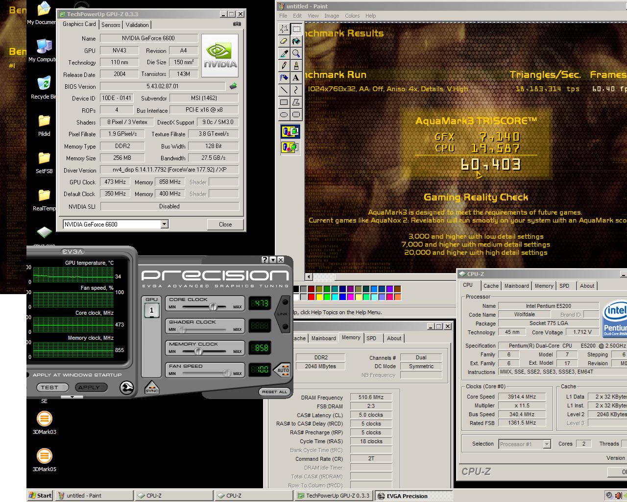627x502 pixels.
Task: Click the Core Clock slider handle
Action: click(x=213, y=307)
